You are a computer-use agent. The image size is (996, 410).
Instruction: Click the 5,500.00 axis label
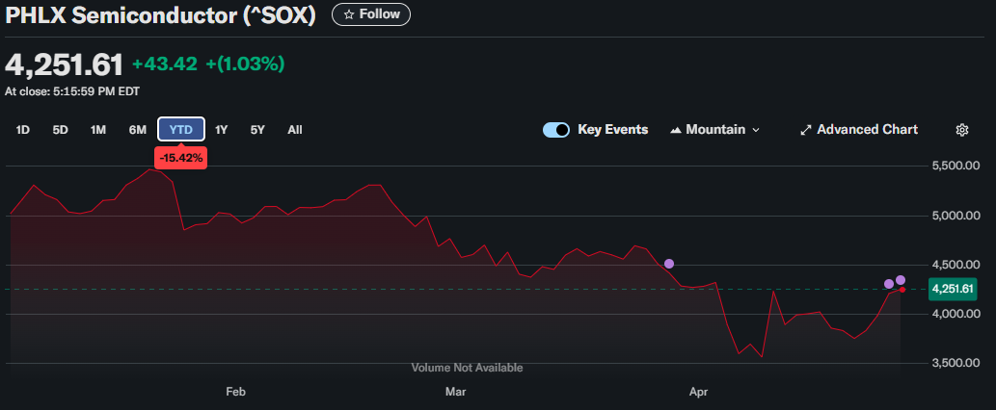956,167
